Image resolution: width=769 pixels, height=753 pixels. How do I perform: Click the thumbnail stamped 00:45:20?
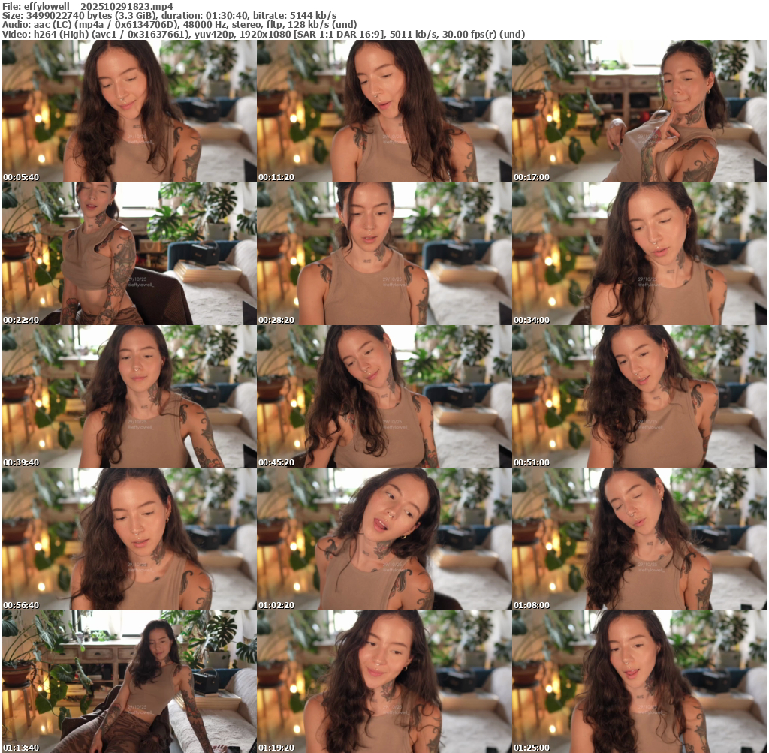[x=384, y=396]
